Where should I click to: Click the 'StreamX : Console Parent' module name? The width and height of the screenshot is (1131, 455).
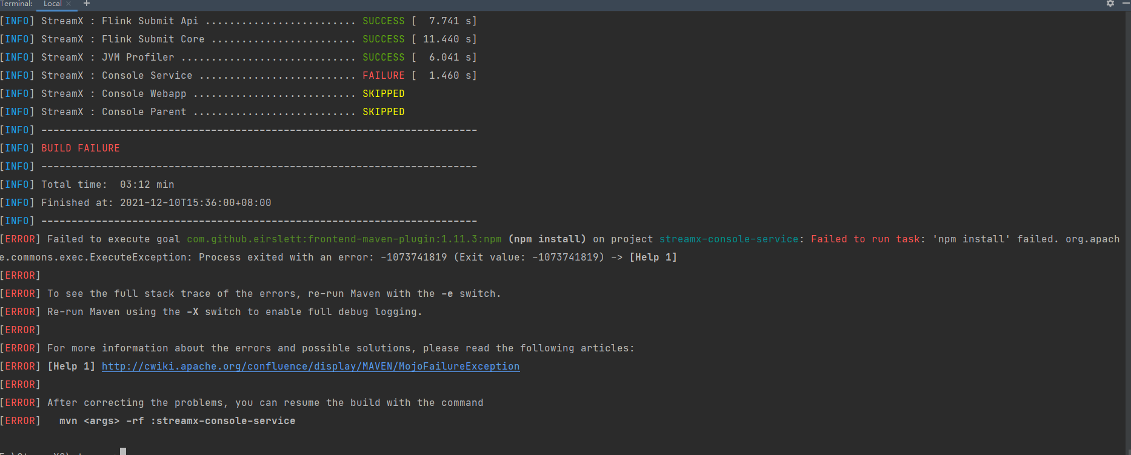114,112
